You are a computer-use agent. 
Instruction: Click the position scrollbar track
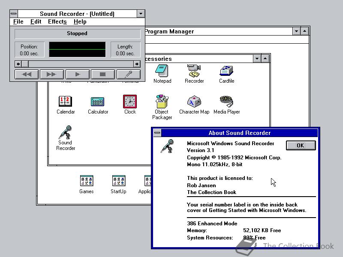pyautogui.click(x=81, y=64)
